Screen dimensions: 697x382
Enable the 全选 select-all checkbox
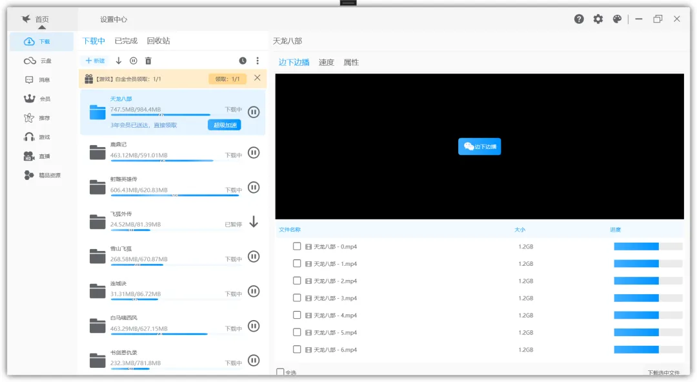pyautogui.click(x=280, y=372)
